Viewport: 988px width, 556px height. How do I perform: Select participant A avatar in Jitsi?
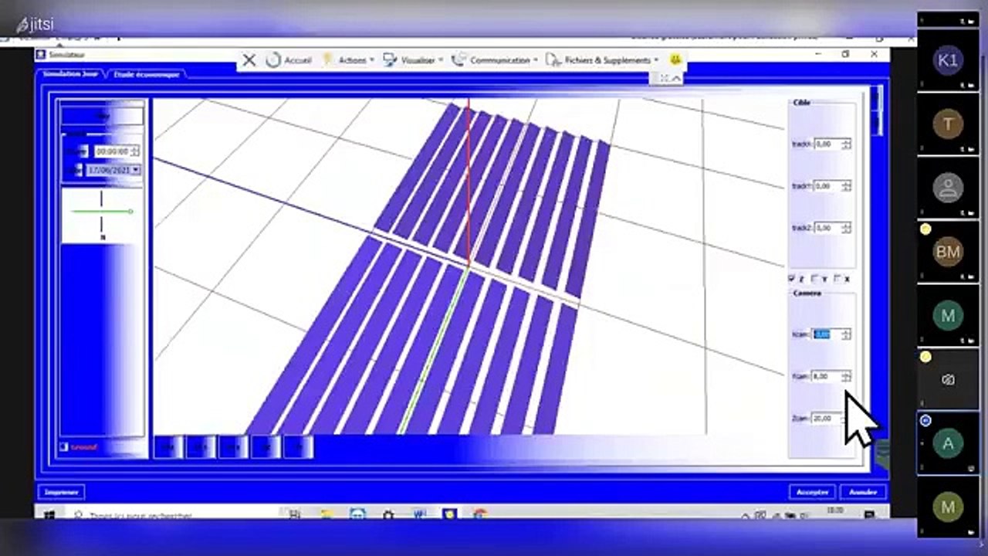point(947,443)
